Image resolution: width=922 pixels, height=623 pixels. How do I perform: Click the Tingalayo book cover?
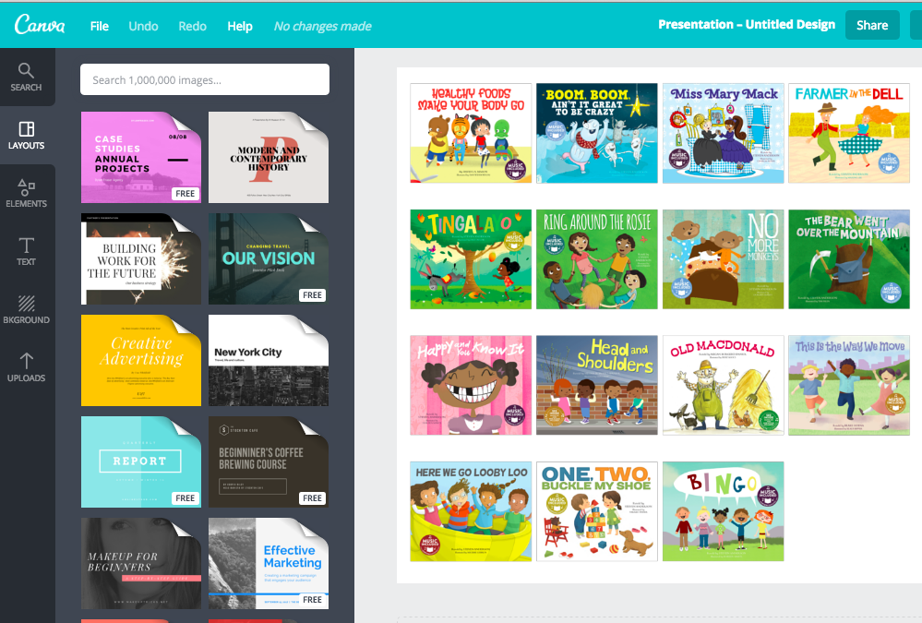471,259
